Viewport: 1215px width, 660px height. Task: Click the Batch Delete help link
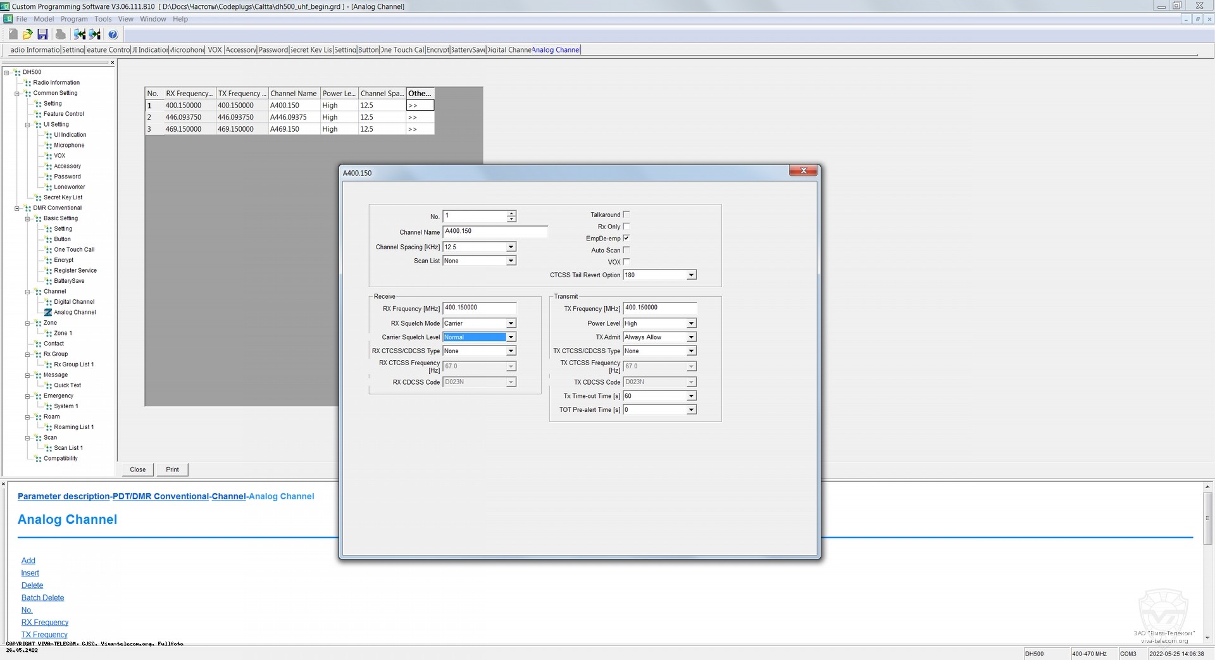[42, 597]
